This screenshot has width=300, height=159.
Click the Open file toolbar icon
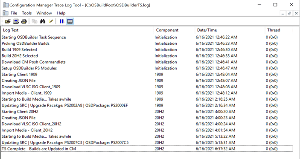[8, 21]
